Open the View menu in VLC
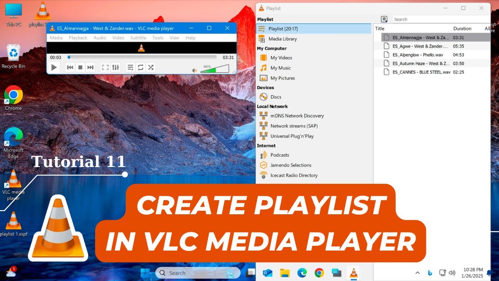Screen dimensions: 499x281 [x=174, y=38]
